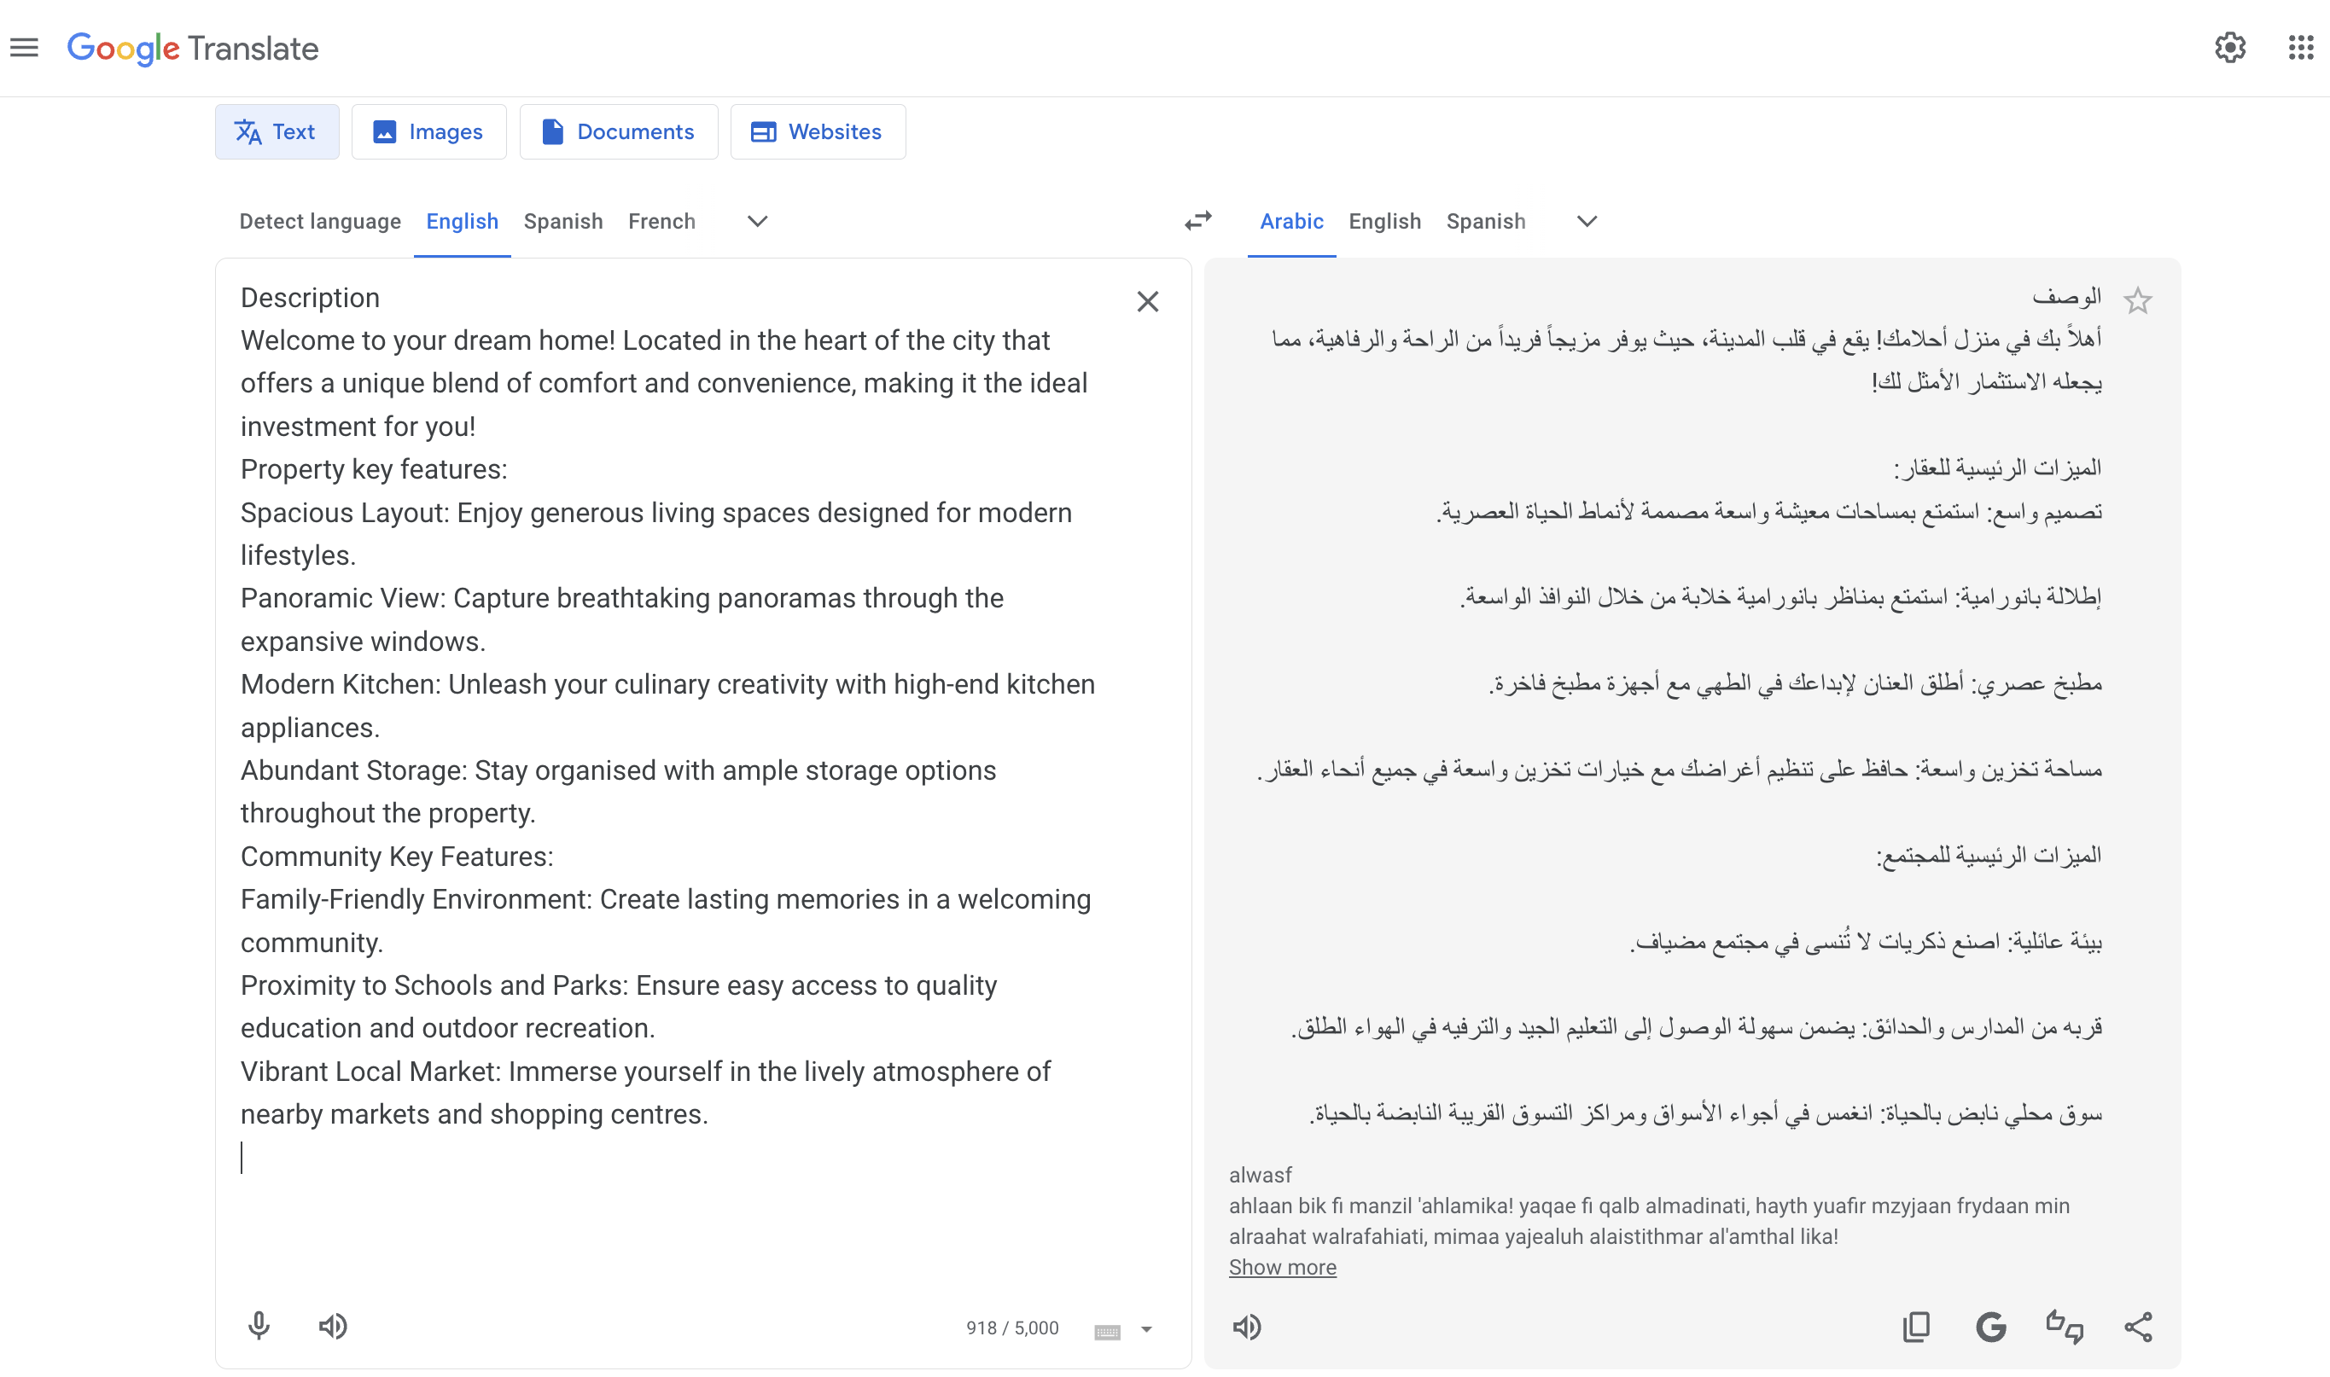Rate this translation
Screen dimensions: 2330x1377
tap(2065, 1327)
